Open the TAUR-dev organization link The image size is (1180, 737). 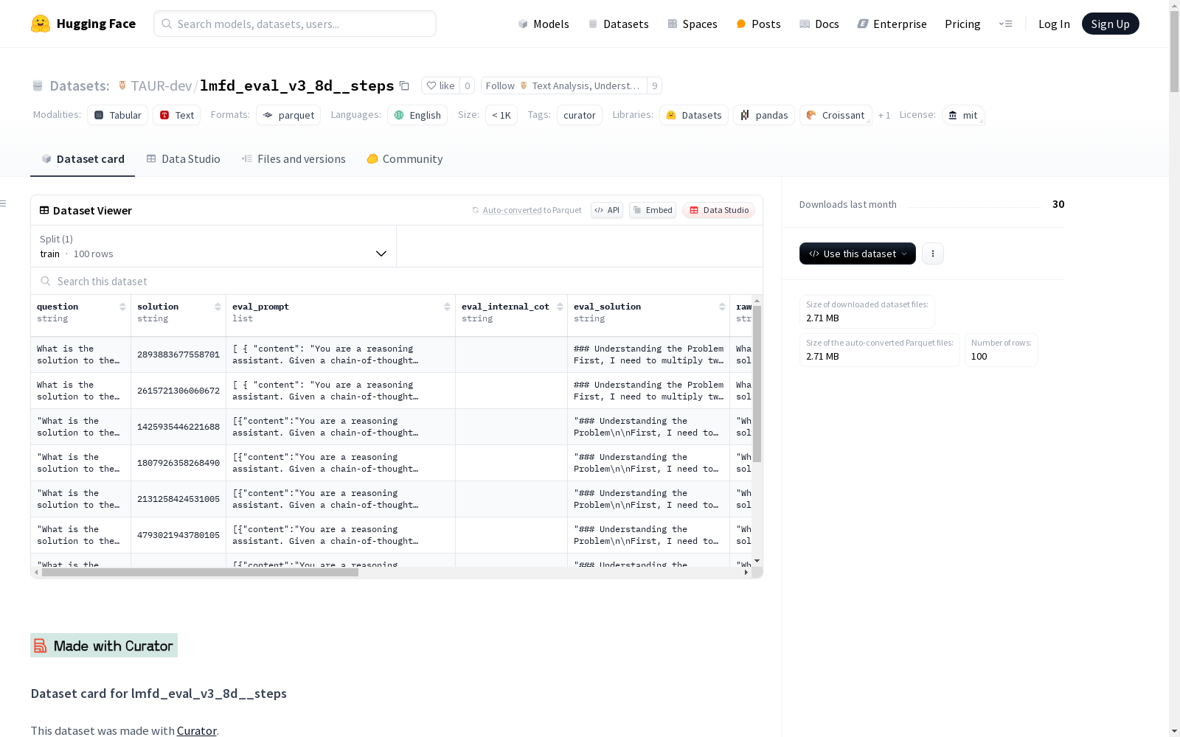tap(162, 85)
